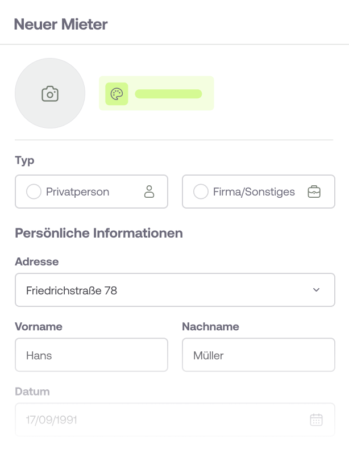Select the Privatperson radio button
This screenshot has width=349, height=449.
point(34,192)
